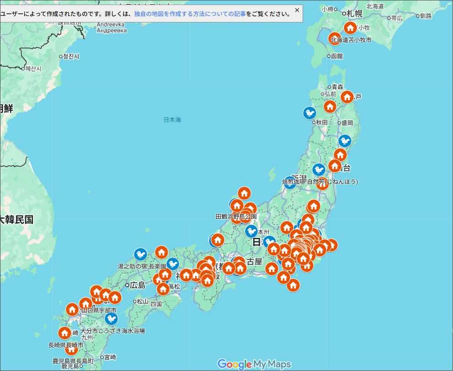Screen dimensions: 453x371
Task: Click the 焙煎珈琲 自然芳(じねんほう) label
Action: [x=320, y=182]
